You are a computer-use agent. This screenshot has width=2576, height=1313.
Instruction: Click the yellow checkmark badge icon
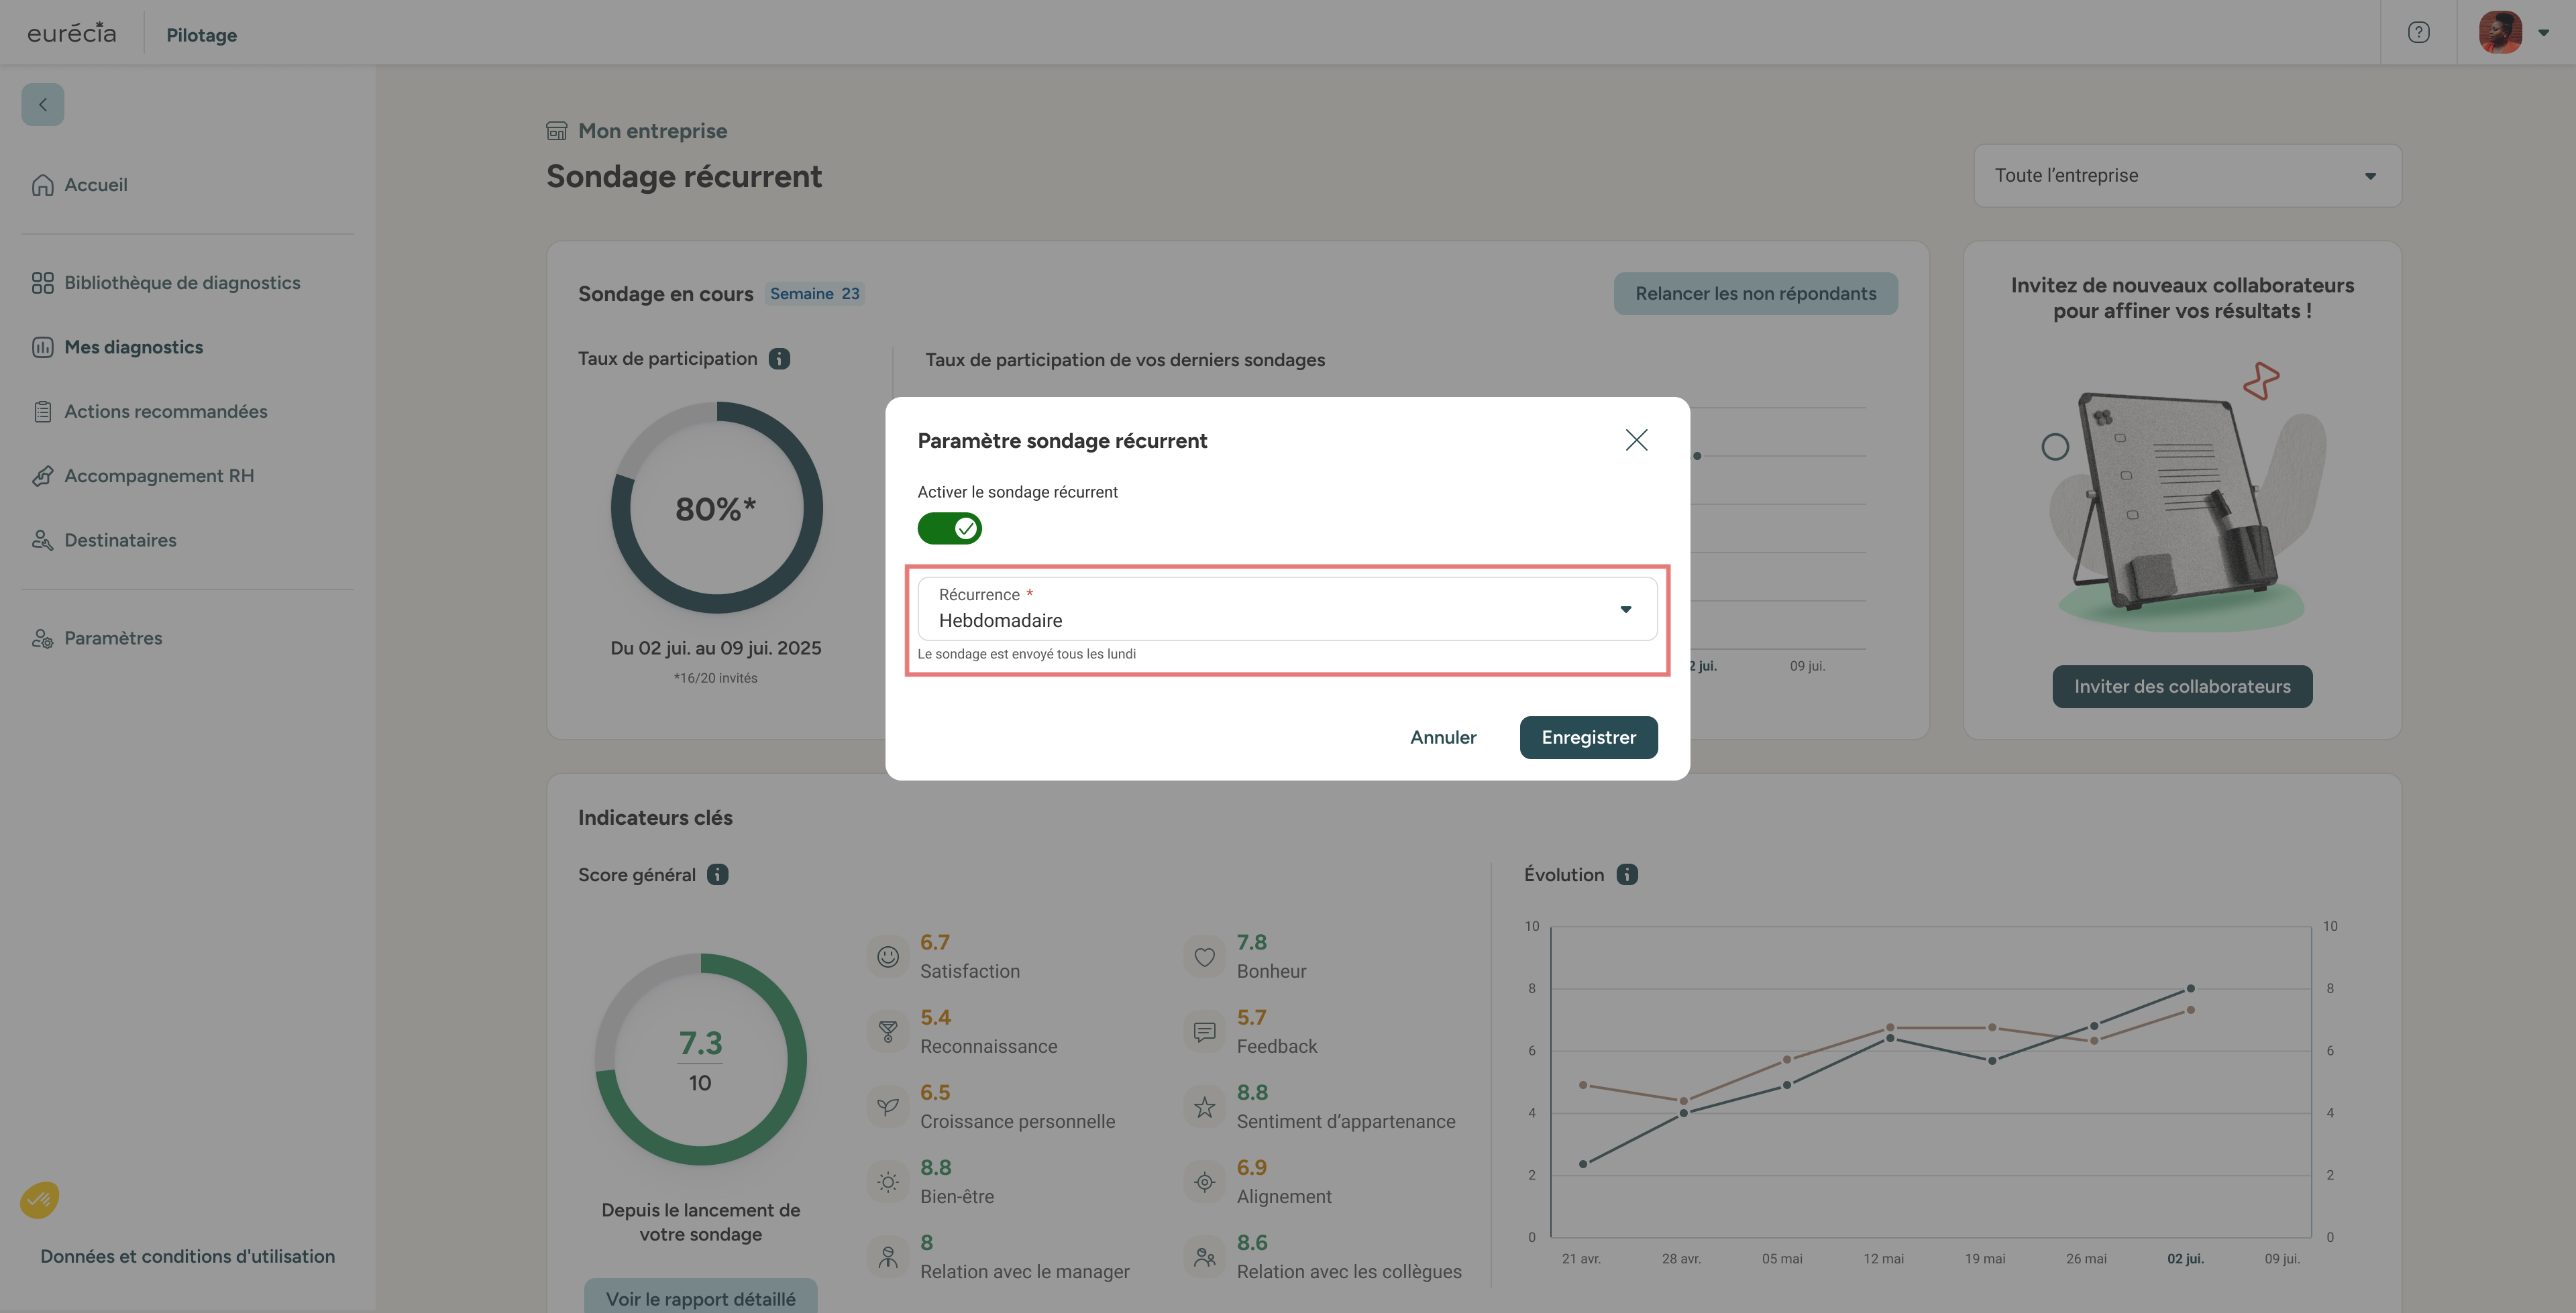[x=40, y=1199]
